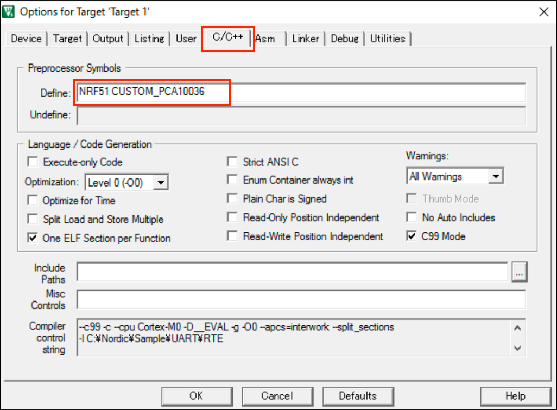The width and height of the screenshot is (557, 410).
Task: Enable Strict ANSI C
Action: point(233,162)
